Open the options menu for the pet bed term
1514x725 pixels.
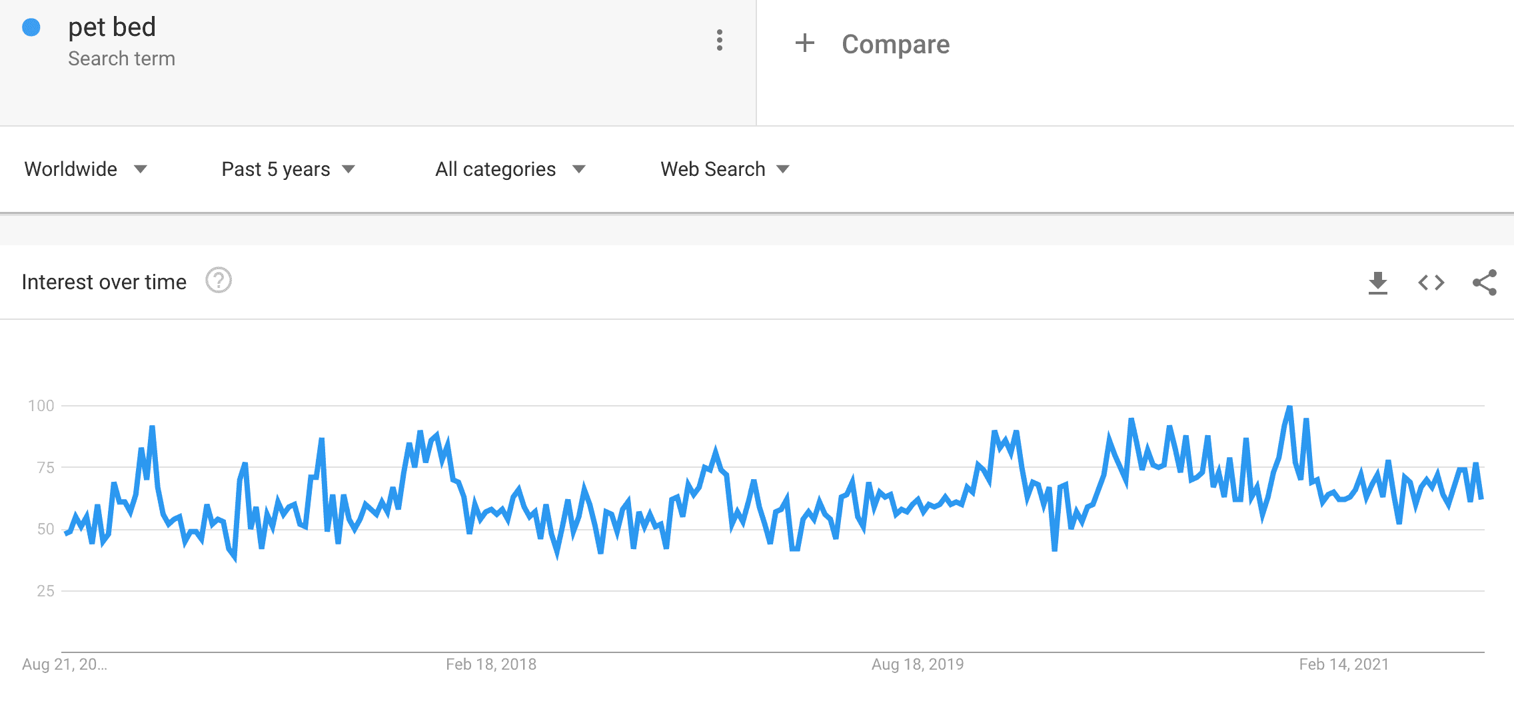719,41
